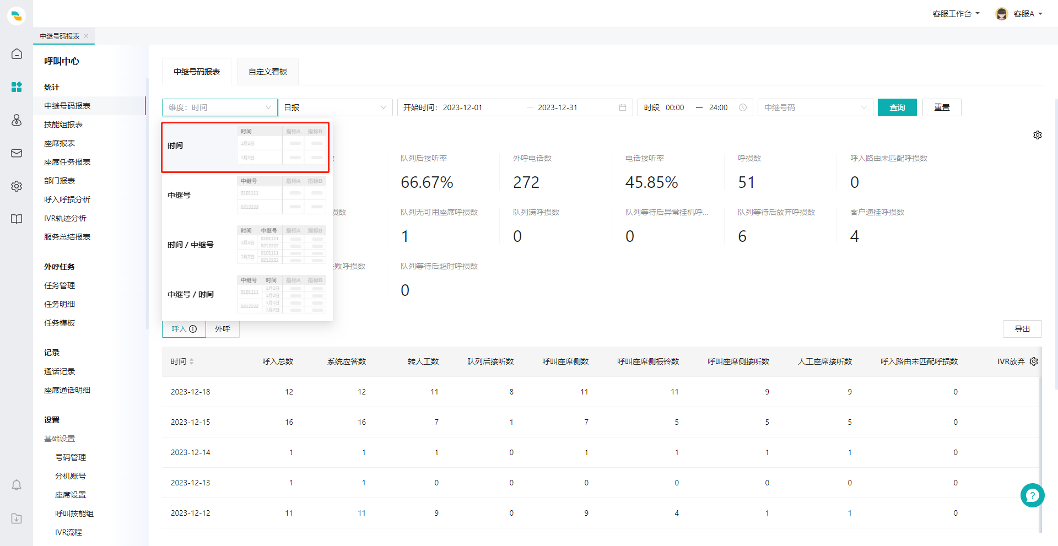Open 座席通话明细 in the sidebar
The width and height of the screenshot is (1058, 546).
tap(67, 390)
